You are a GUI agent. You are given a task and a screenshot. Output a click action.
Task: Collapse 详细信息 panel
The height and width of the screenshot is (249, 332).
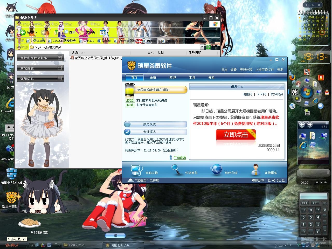60,78
